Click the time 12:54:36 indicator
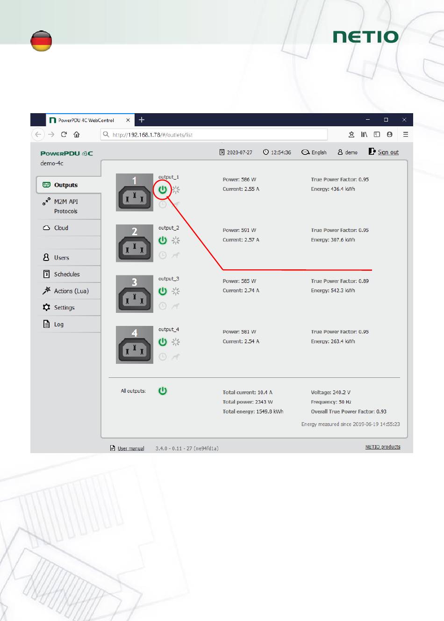Viewport: 444px width, 621px height. (x=277, y=152)
